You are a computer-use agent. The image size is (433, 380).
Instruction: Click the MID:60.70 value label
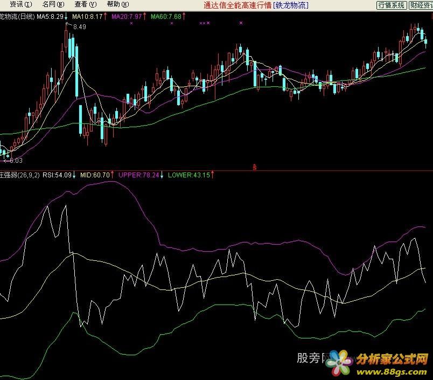[95, 175]
